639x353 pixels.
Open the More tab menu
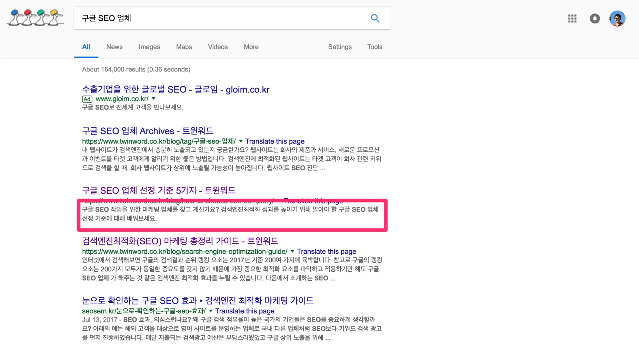[251, 47]
